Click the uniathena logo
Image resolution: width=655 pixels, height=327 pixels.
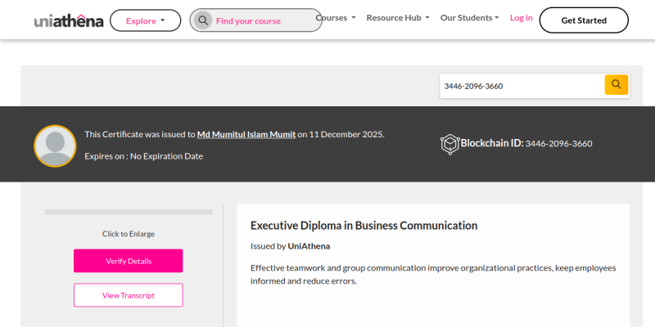pyautogui.click(x=69, y=21)
